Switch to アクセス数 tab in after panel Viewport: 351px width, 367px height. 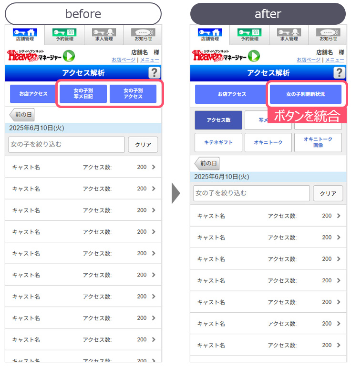(x=218, y=120)
